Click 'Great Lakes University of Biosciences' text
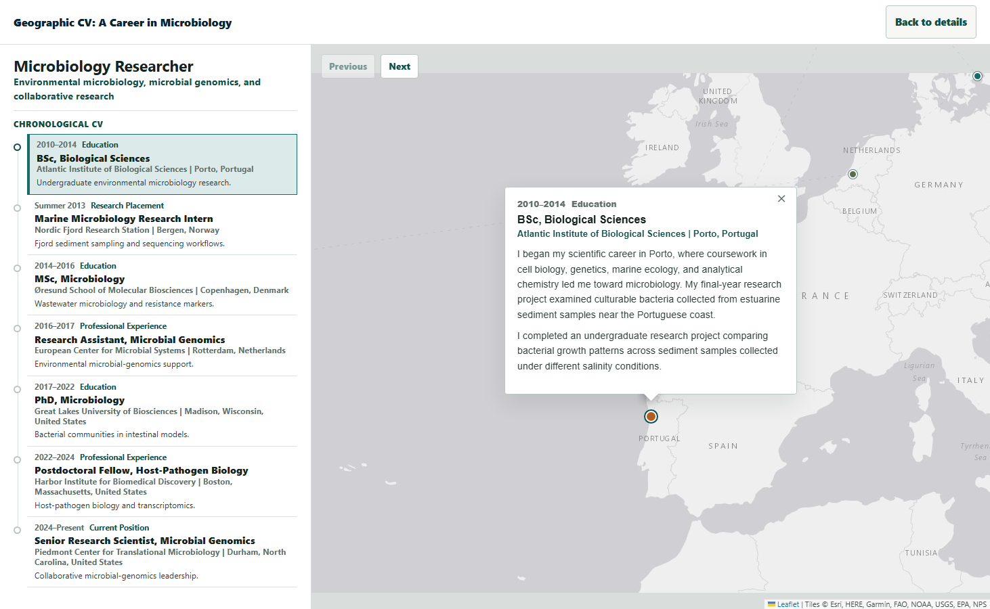This screenshot has width=990, height=609. pos(106,411)
